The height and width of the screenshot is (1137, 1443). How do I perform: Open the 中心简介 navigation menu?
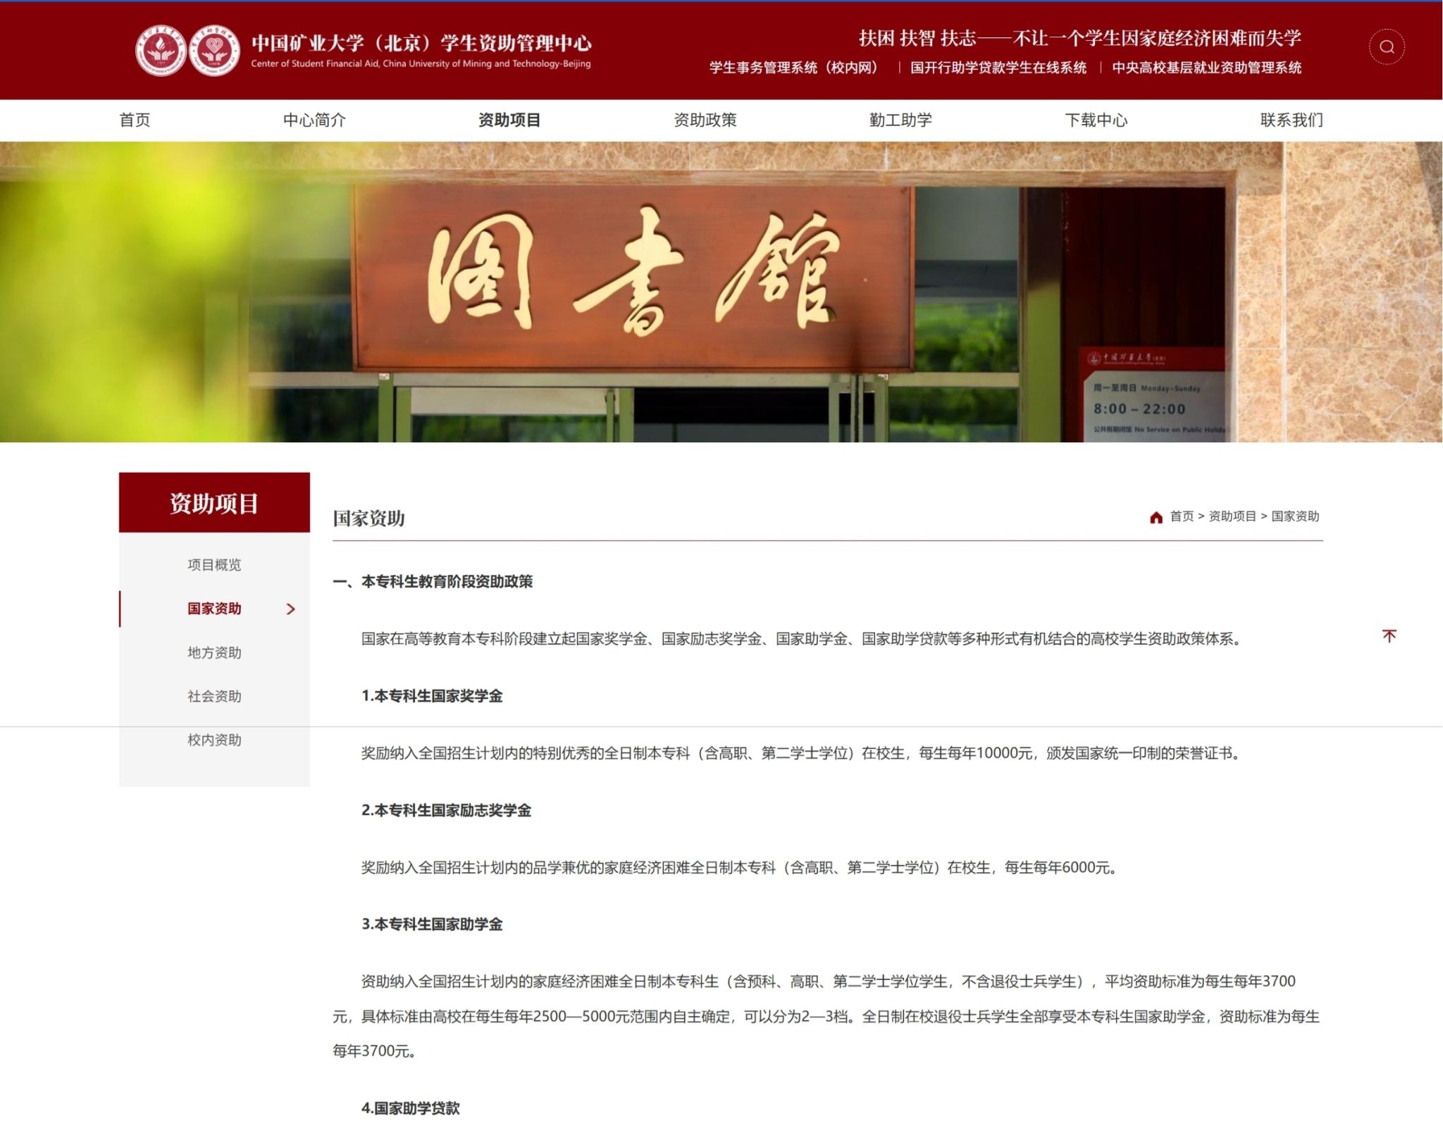pos(314,120)
